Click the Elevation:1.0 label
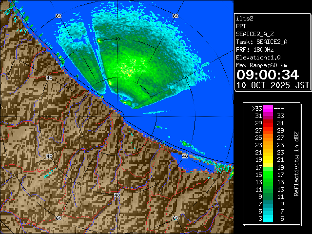312x234 pixels. [258, 58]
